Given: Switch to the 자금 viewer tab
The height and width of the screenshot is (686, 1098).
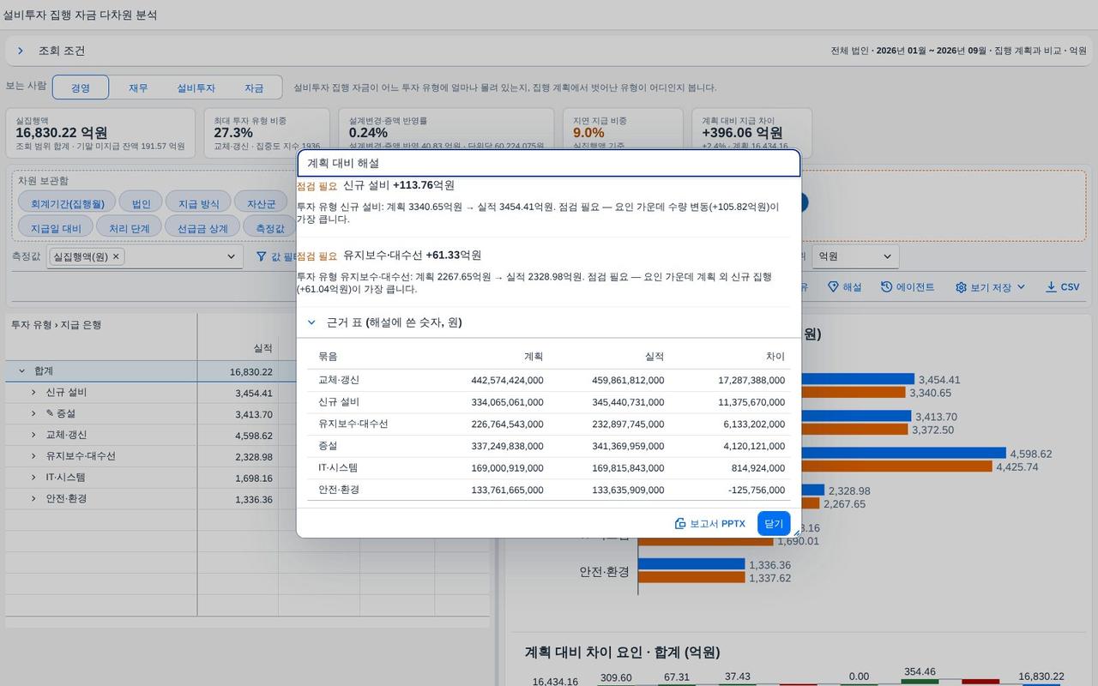Looking at the screenshot, I should pos(254,87).
